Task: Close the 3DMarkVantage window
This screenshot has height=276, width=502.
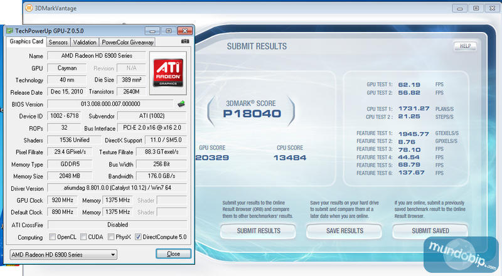Action: [493, 8]
